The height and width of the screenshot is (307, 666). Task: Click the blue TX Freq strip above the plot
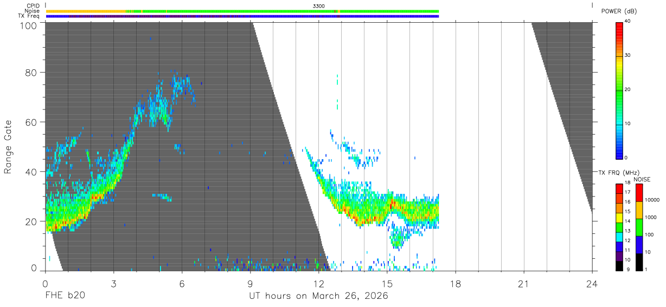point(242,16)
